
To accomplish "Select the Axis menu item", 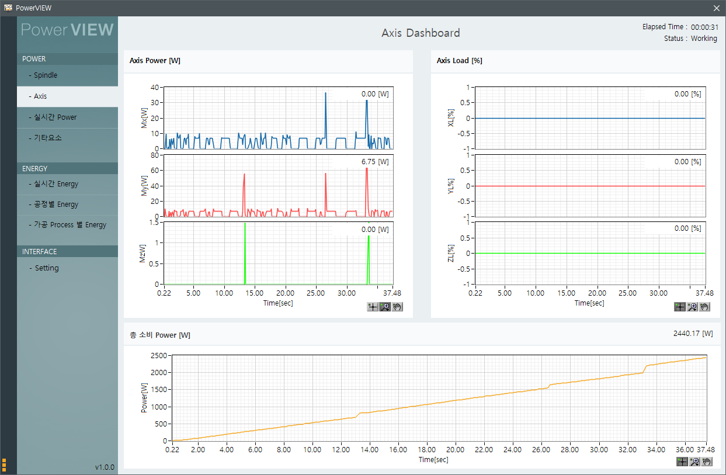I will click(40, 96).
